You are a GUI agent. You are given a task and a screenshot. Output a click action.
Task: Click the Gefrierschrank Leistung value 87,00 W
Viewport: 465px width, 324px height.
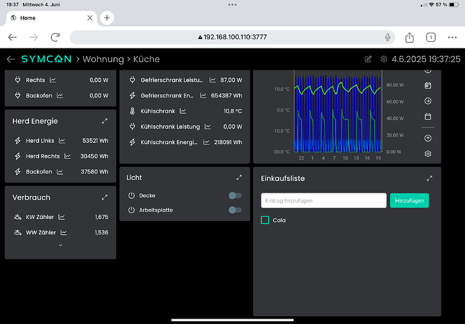point(231,80)
